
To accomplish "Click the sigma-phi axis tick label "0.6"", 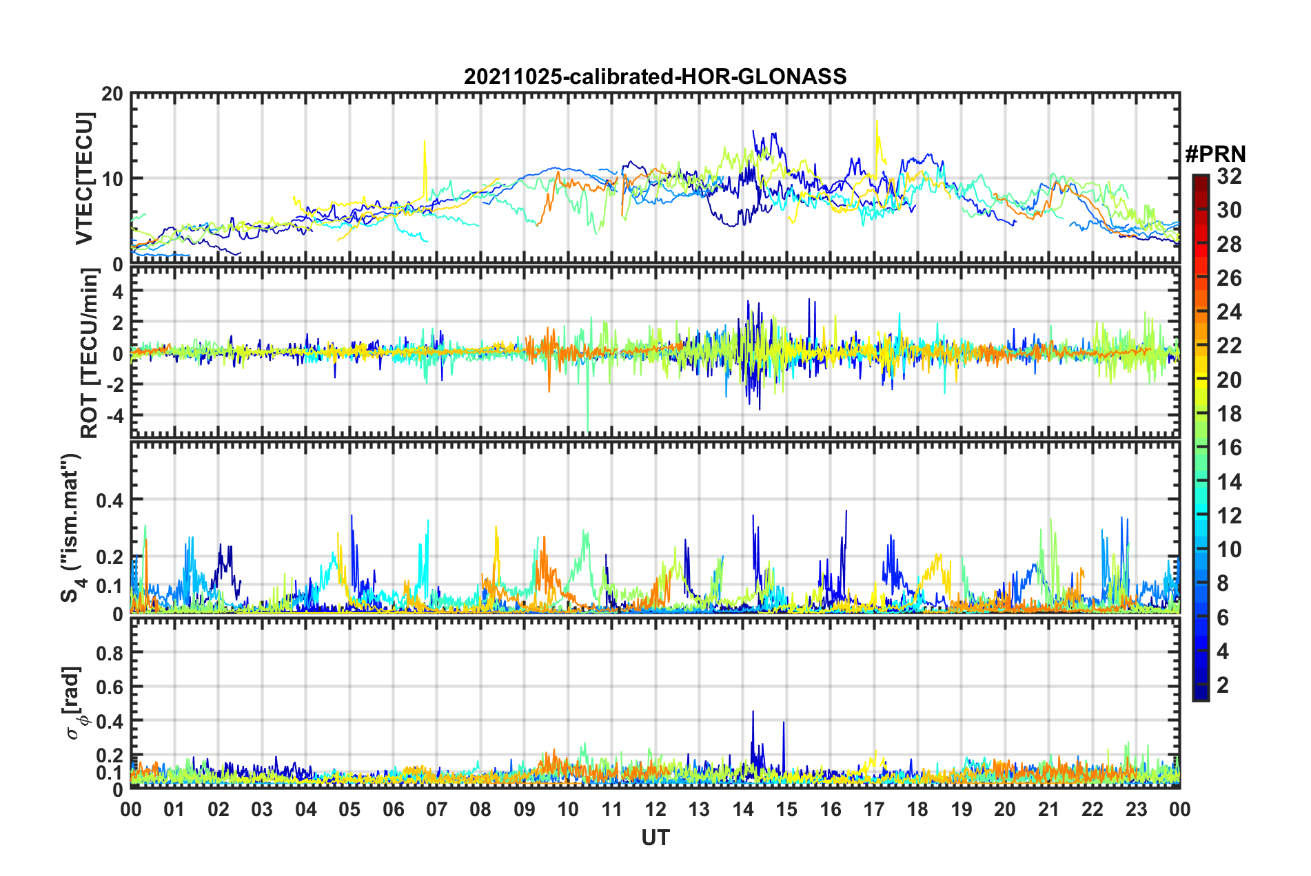I will click(x=110, y=687).
